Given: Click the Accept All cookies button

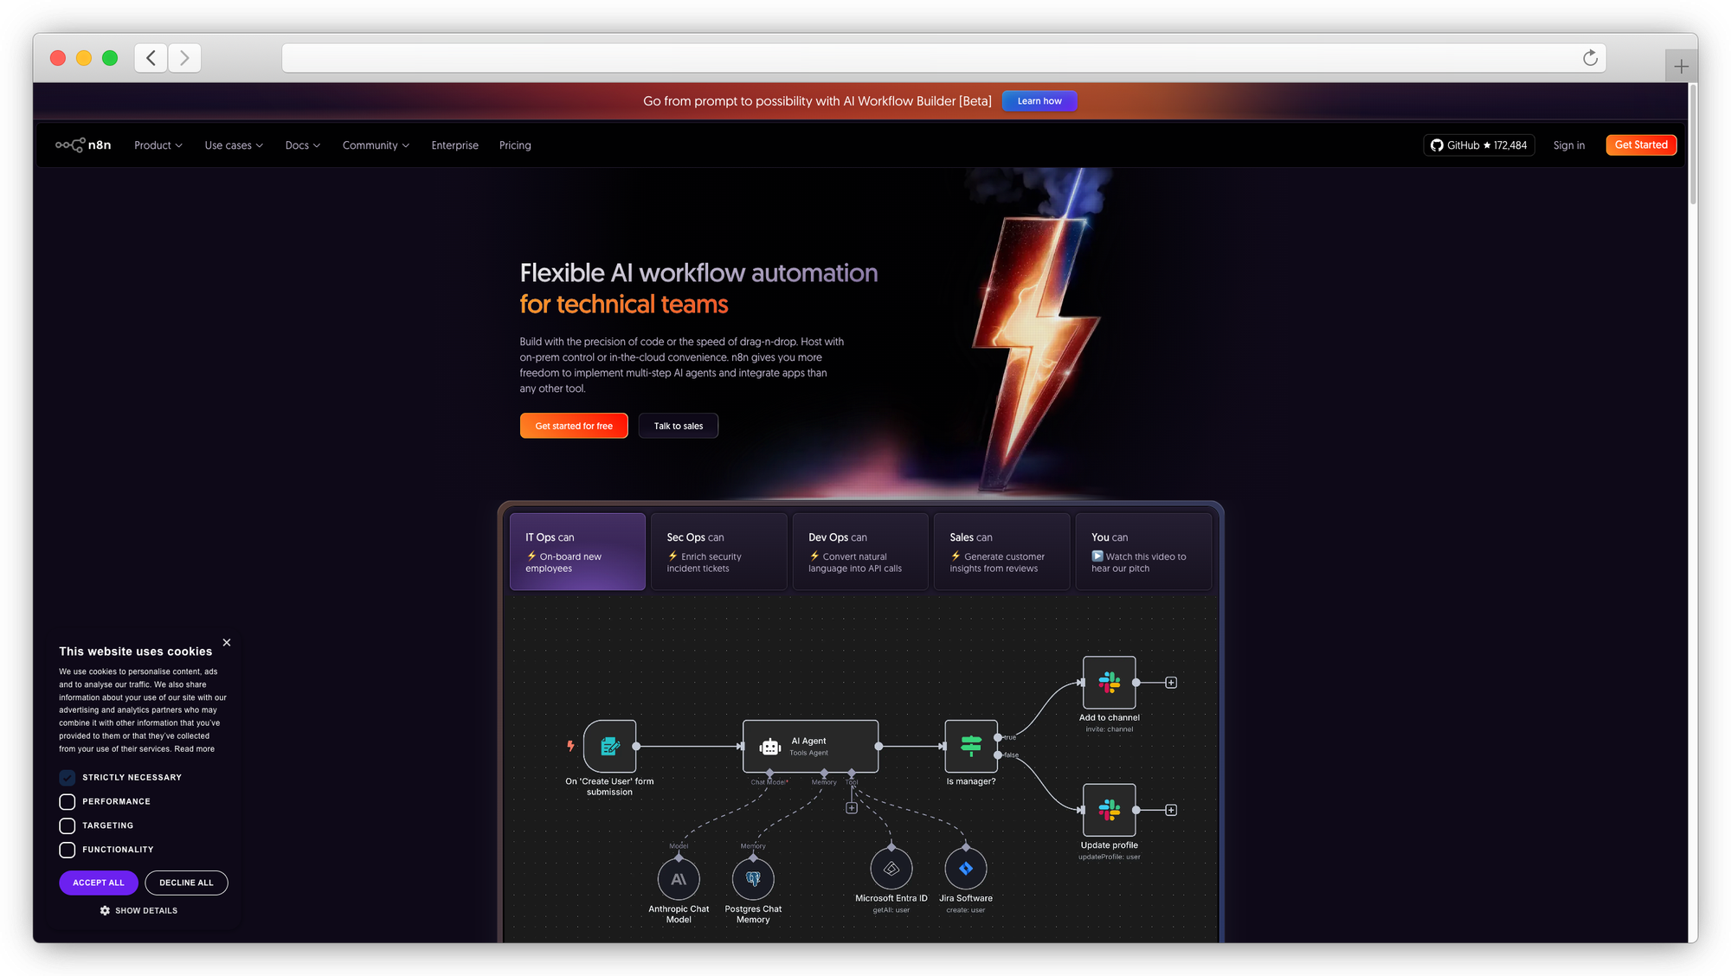Looking at the screenshot, I should 99,883.
